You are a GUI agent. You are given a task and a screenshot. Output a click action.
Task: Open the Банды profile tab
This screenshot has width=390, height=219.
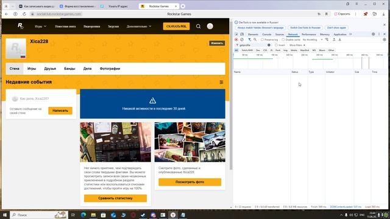pyautogui.click(x=69, y=69)
